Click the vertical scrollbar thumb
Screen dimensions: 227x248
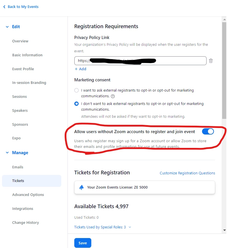pos(224,70)
